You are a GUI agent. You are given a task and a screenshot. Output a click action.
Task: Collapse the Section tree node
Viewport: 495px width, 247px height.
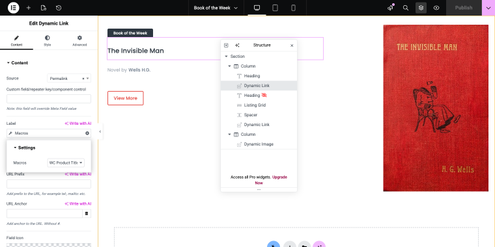(x=226, y=57)
